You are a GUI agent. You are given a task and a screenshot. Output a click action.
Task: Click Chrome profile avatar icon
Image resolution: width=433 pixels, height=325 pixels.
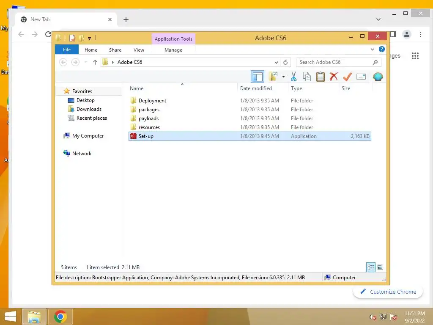(x=406, y=35)
